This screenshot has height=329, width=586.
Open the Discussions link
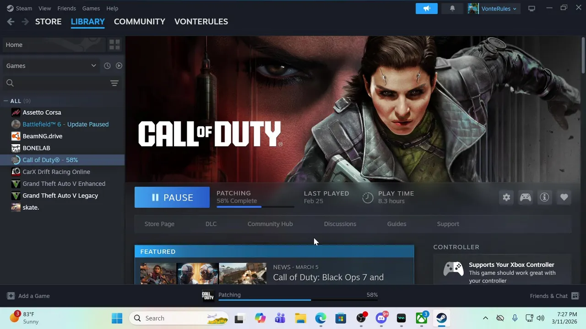click(x=340, y=224)
